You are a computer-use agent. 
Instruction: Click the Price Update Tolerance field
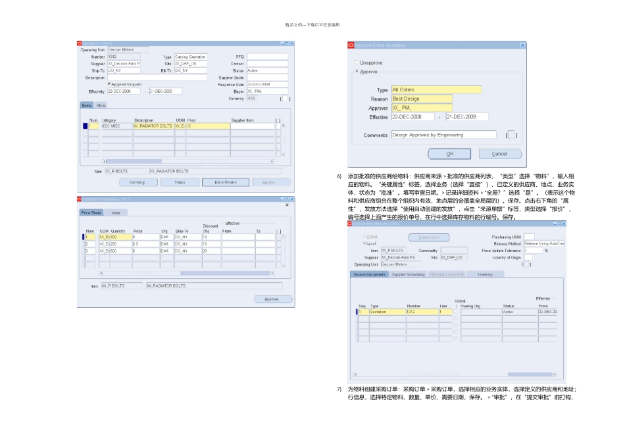pos(534,251)
